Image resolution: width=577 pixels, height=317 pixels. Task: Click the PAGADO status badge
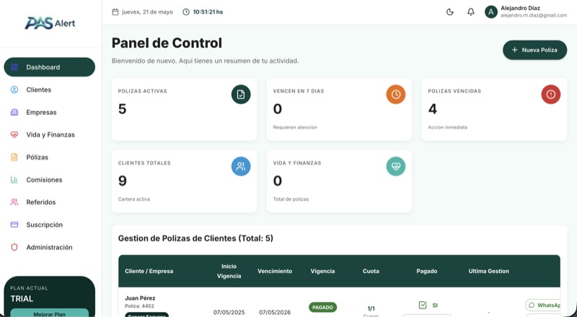(x=322, y=307)
